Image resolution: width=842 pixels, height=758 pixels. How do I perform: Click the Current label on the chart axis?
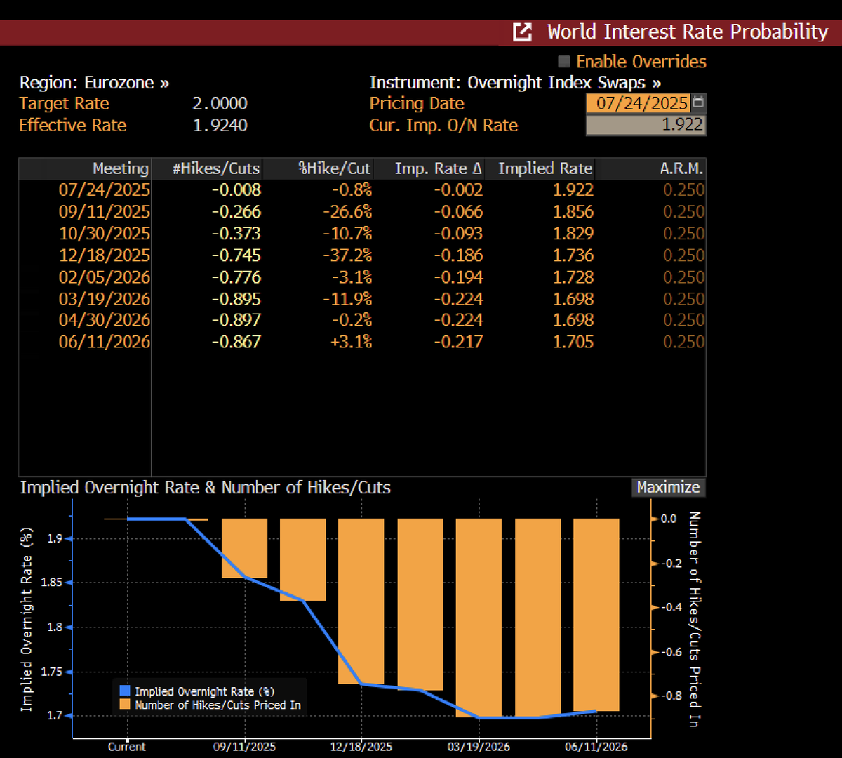(127, 747)
